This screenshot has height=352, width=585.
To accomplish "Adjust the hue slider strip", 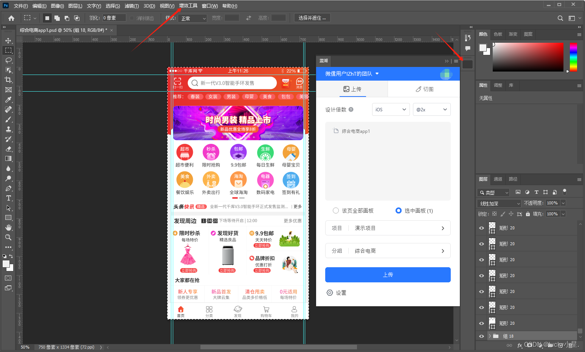I will 573,57.
